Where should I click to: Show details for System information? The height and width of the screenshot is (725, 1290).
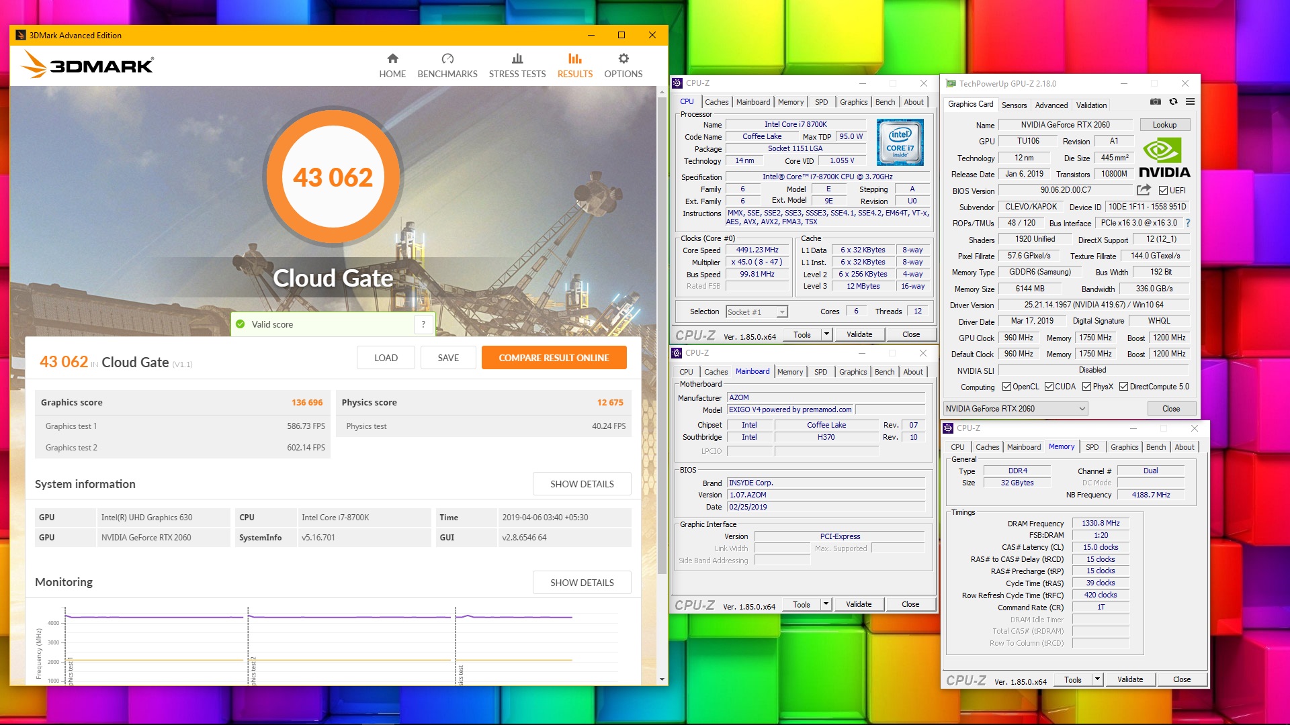582,484
